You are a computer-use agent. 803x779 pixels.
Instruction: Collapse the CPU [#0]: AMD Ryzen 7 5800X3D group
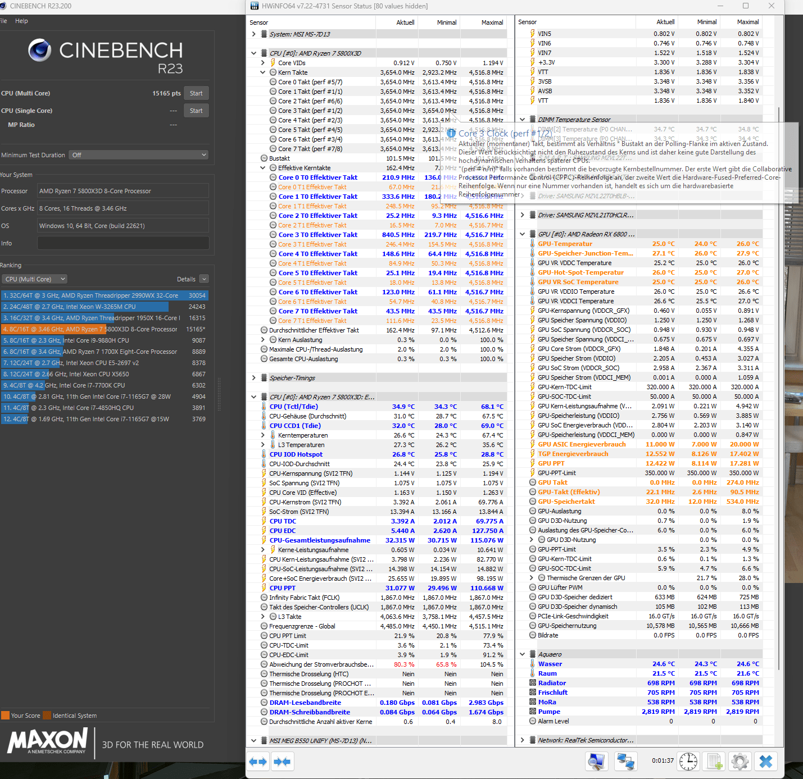tap(253, 53)
